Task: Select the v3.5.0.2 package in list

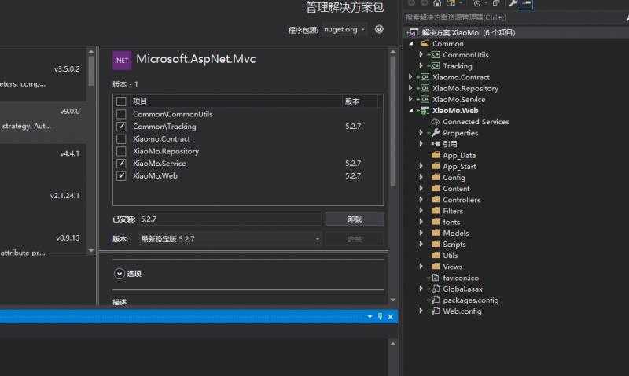Action: [43, 76]
